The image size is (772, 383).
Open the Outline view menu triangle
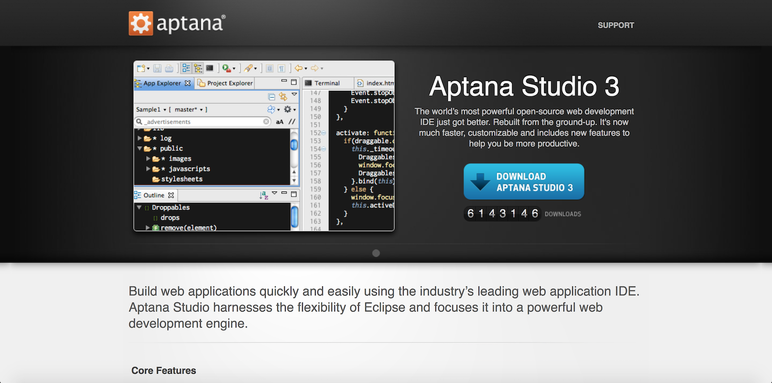[274, 193]
